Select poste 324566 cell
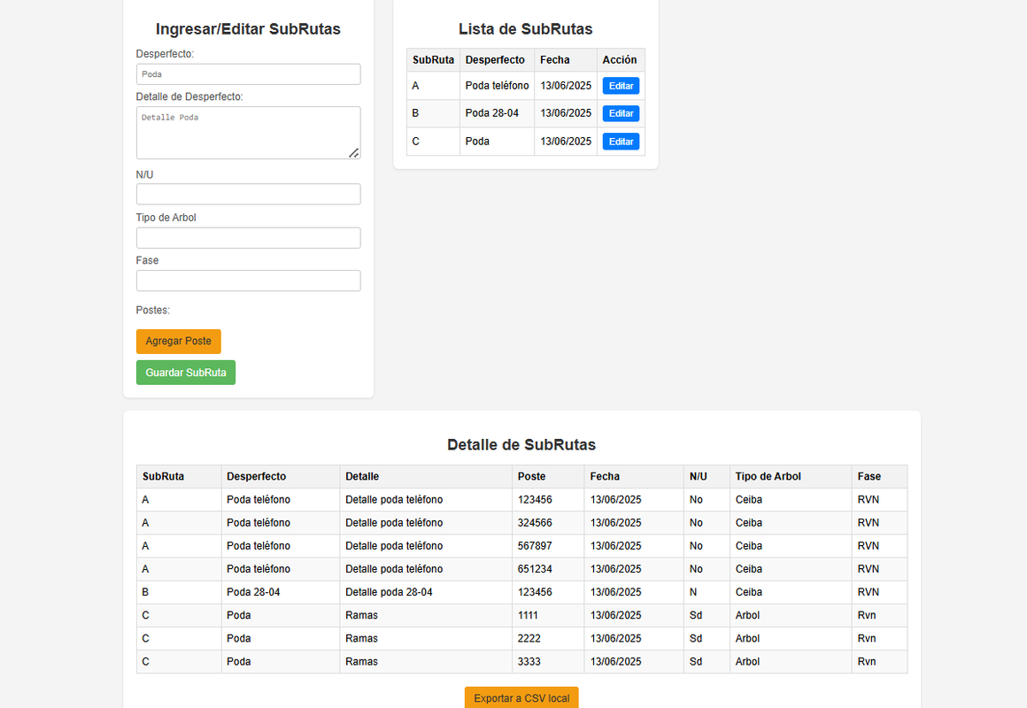 (x=547, y=523)
